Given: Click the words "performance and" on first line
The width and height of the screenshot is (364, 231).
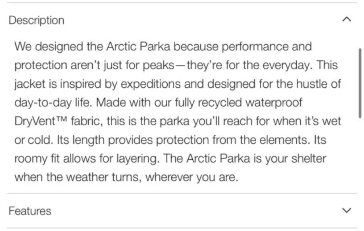Looking at the screenshot, I should [x=267, y=47].
